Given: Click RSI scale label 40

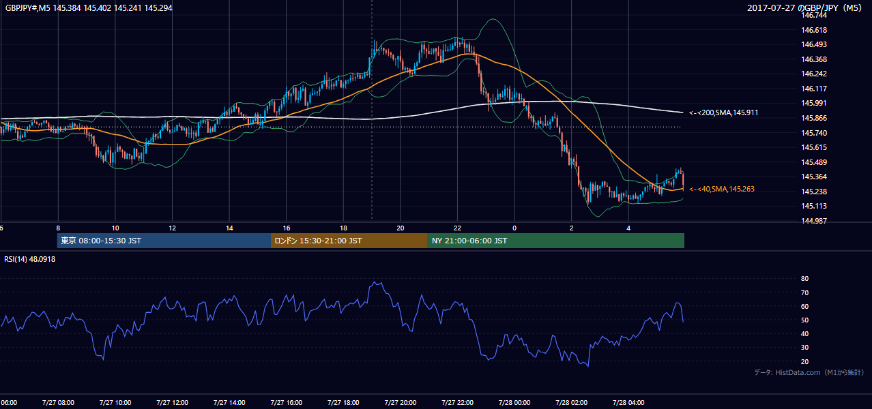Looking at the screenshot, I should click(804, 333).
